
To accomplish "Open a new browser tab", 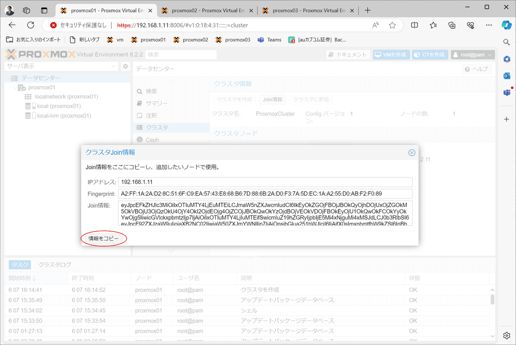I will (x=367, y=10).
